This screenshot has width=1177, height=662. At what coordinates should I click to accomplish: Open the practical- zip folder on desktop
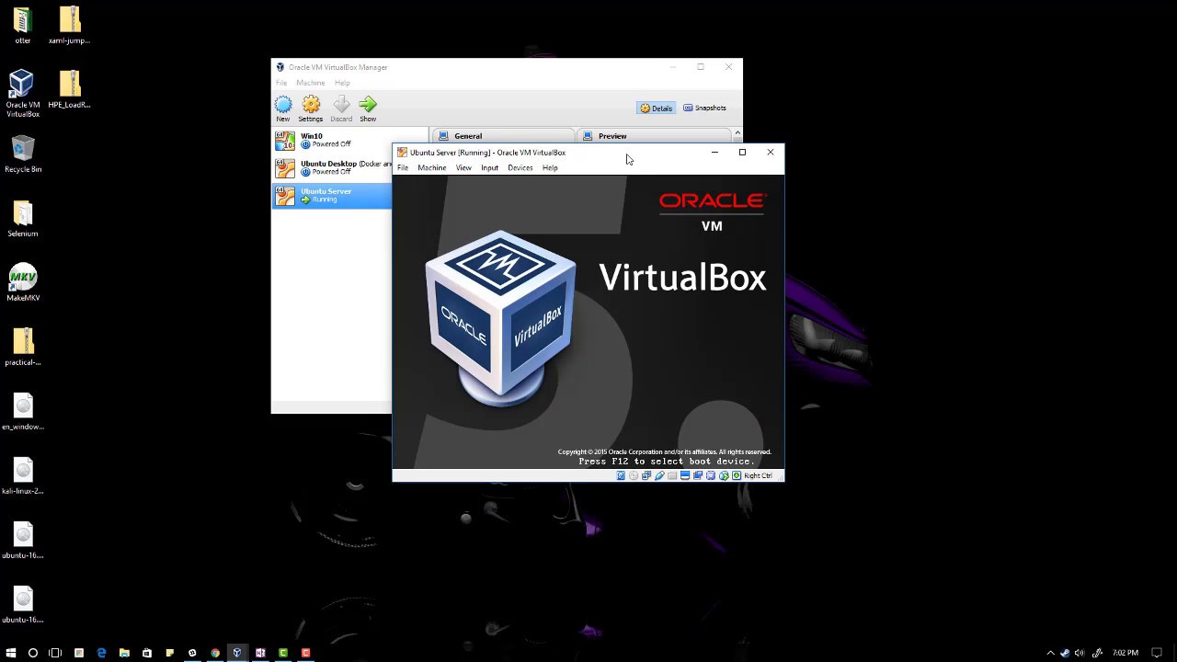click(x=23, y=348)
